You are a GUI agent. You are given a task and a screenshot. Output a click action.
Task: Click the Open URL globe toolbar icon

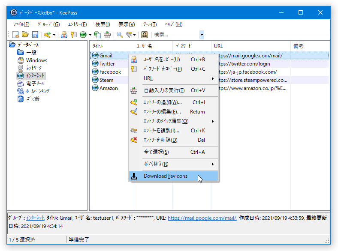point(83,35)
